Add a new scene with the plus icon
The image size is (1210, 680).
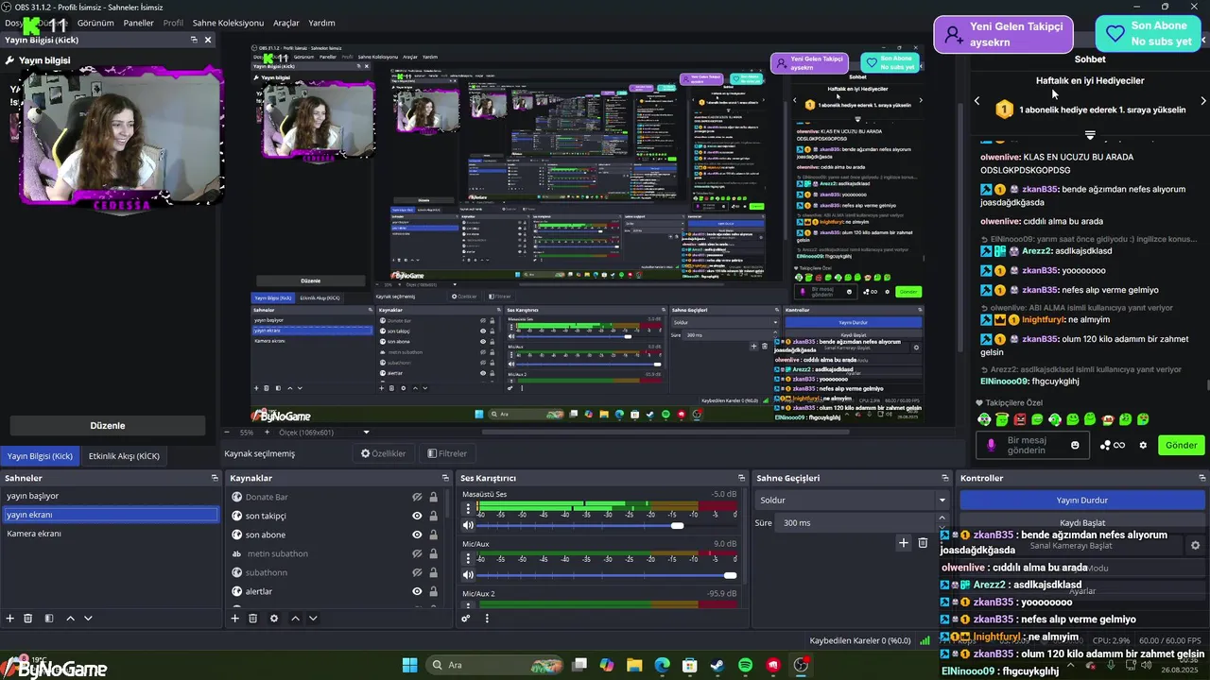[10, 619]
